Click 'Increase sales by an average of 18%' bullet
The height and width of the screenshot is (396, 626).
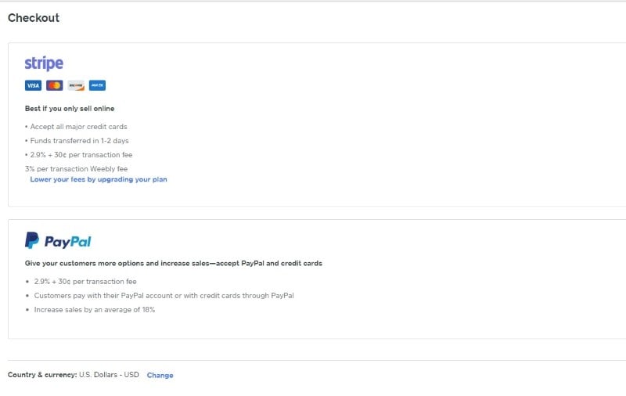(95, 310)
